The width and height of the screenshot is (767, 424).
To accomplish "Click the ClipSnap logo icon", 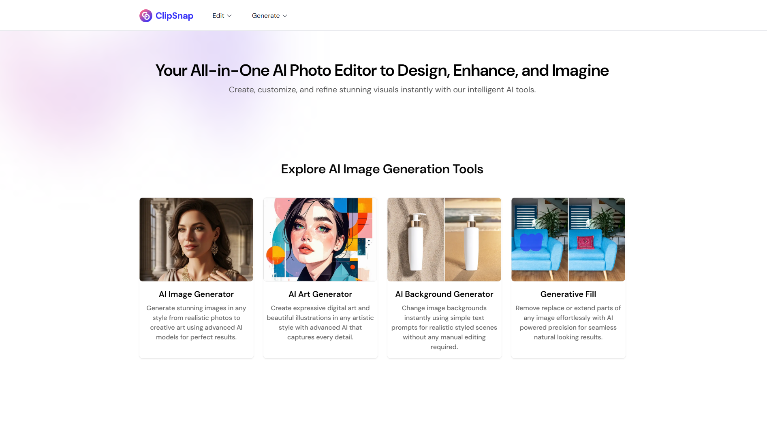I will coord(146,16).
